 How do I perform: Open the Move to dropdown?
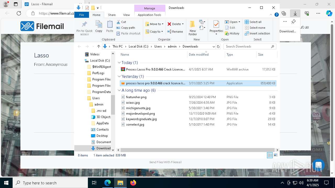(154, 24)
